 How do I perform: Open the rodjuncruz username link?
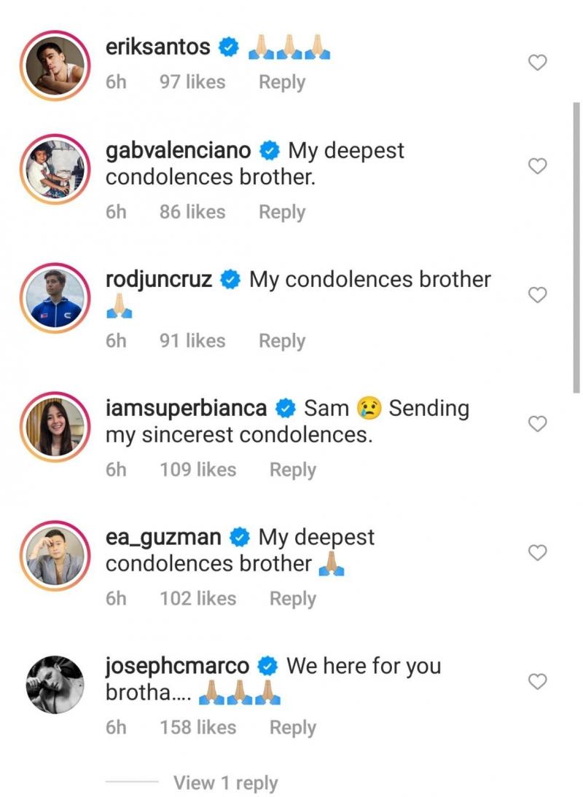(x=159, y=280)
